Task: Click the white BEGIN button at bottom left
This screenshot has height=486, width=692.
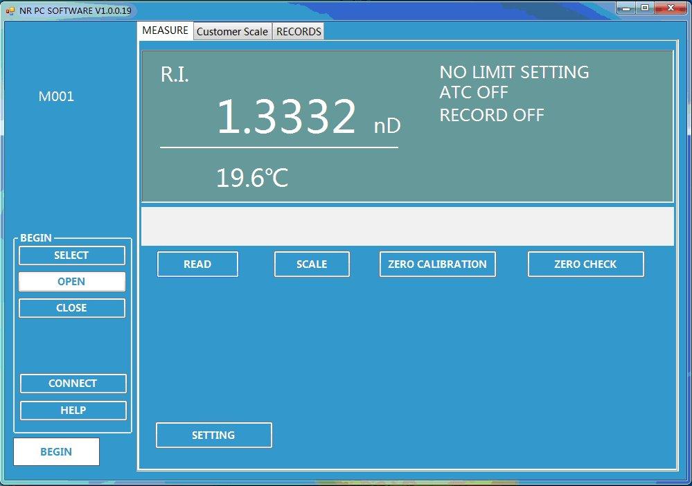Action: point(56,451)
